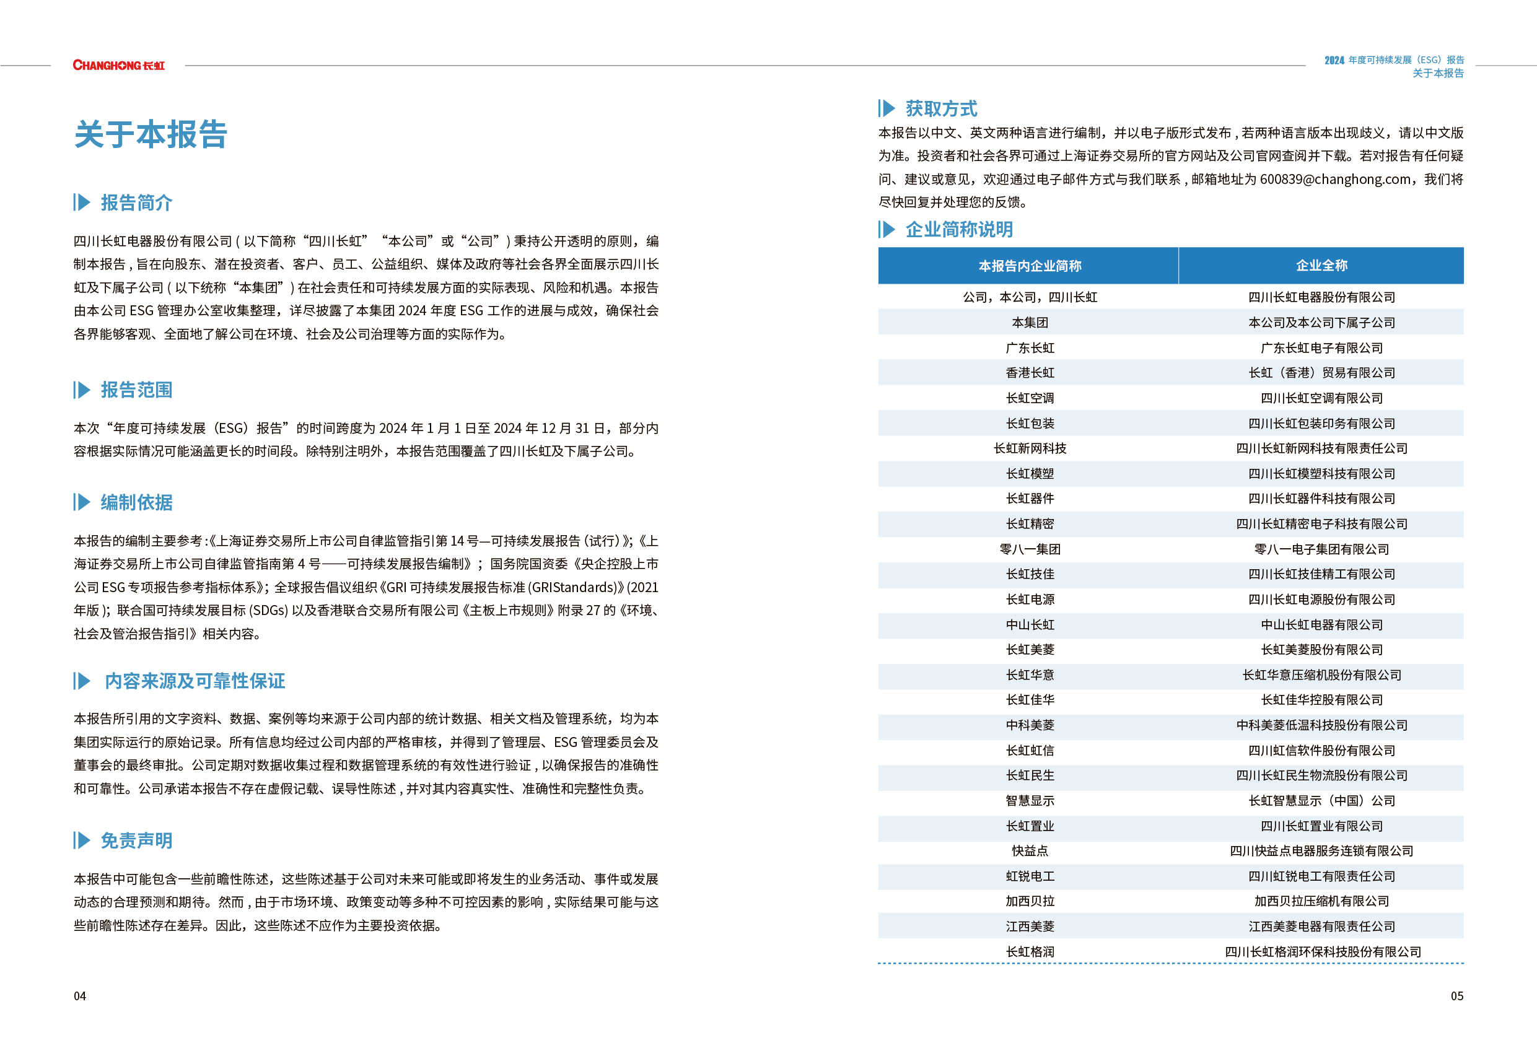This screenshot has height=1043, width=1537.
Task: Click the cell 长虹美菱
Action: click(x=1030, y=650)
